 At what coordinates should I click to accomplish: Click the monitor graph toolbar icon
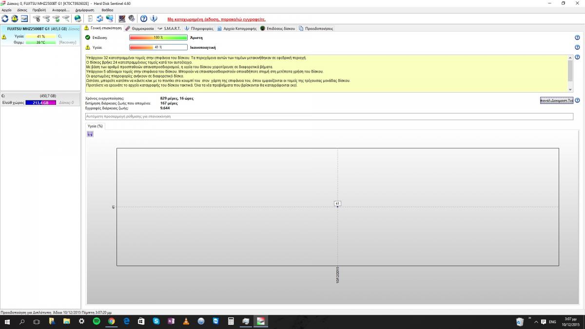(x=122, y=19)
